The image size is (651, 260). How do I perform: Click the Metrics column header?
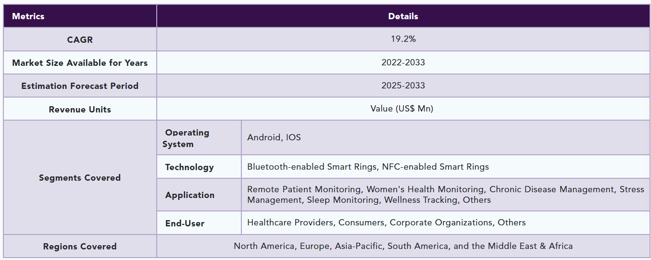(x=28, y=16)
